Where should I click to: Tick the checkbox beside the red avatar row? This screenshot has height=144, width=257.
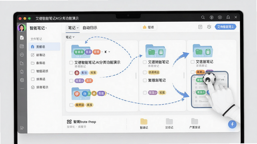[71, 73]
